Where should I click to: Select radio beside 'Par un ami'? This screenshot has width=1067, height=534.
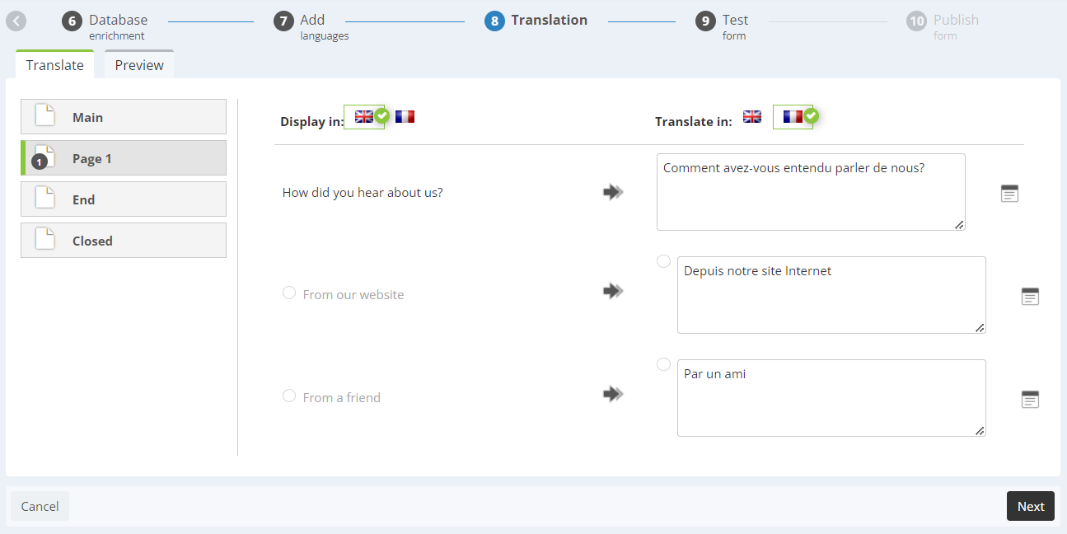tap(663, 364)
